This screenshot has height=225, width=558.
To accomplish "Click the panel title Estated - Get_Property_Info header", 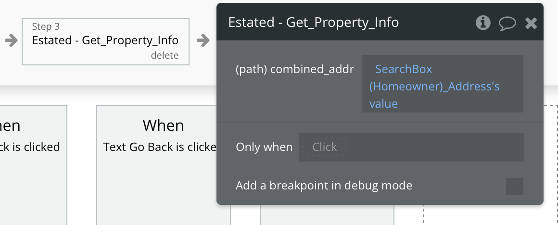I will tap(314, 23).
